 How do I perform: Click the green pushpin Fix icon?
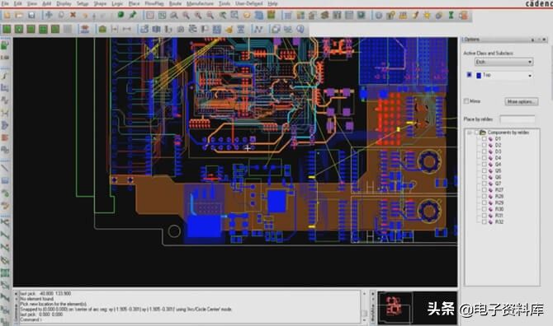133,15
